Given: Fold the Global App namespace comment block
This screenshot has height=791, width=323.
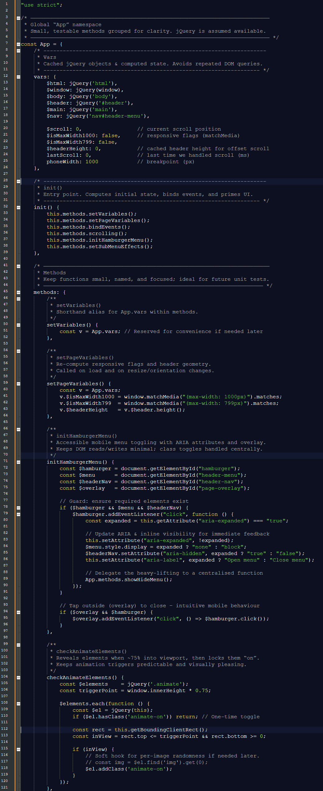Looking at the screenshot, I should (x=18, y=18).
